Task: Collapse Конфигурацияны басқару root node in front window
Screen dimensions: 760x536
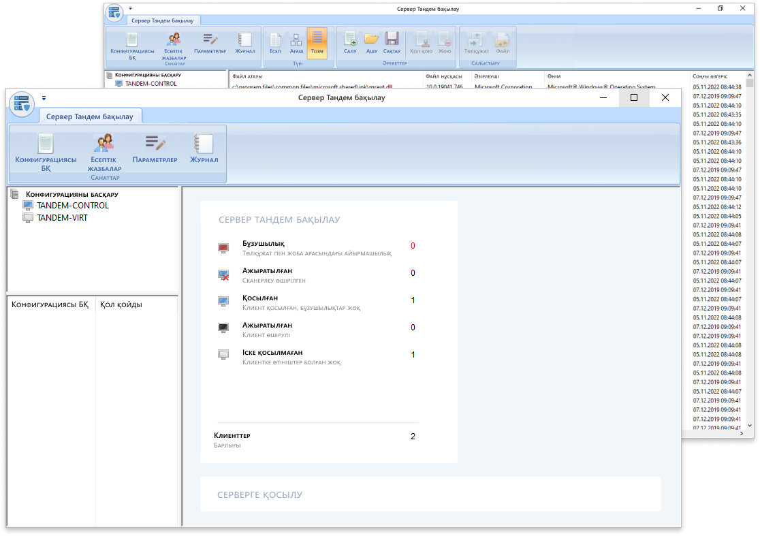Action: pyautogui.click(x=15, y=194)
